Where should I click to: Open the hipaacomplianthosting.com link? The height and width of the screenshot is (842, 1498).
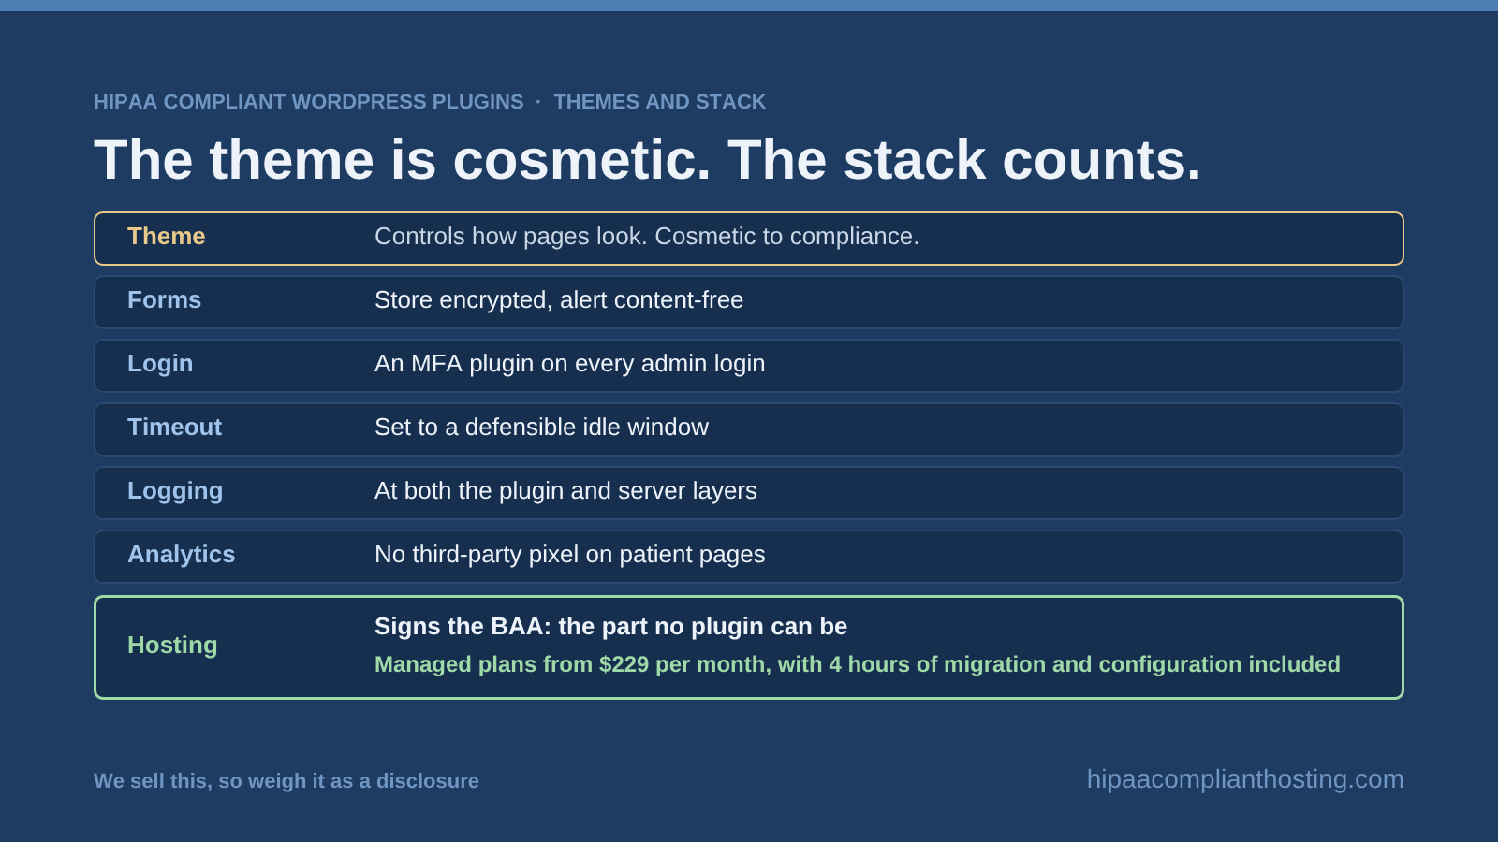[1245, 779]
